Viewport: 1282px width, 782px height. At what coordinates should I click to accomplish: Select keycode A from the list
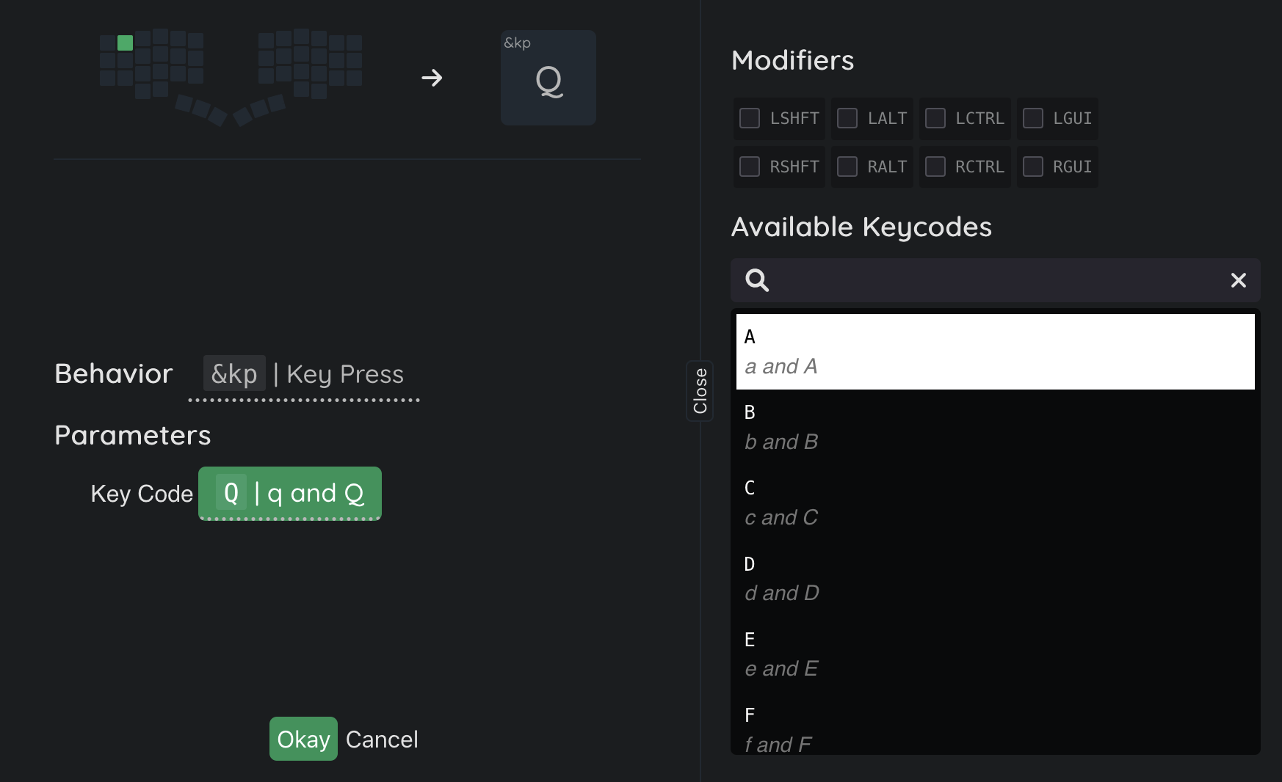(995, 351)
